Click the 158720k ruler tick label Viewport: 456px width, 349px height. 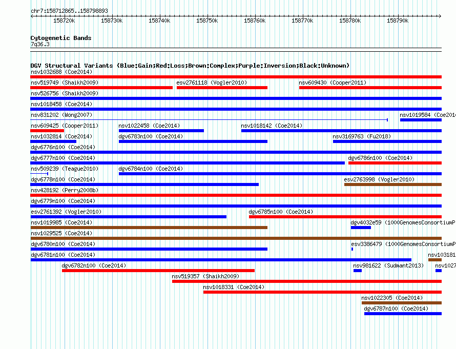tap(64, 20)
